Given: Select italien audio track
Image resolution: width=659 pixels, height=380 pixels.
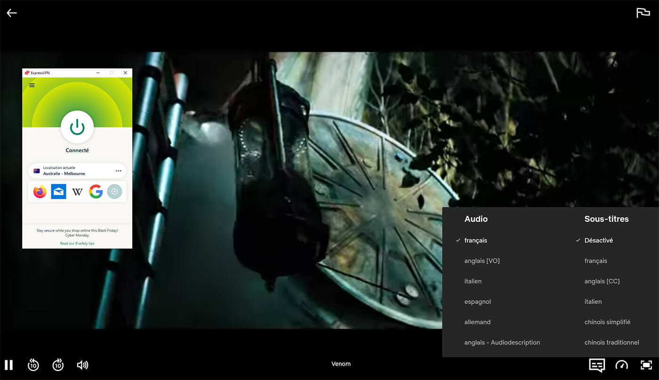Looking at the screenshot, I should click(x=473, y=281).
